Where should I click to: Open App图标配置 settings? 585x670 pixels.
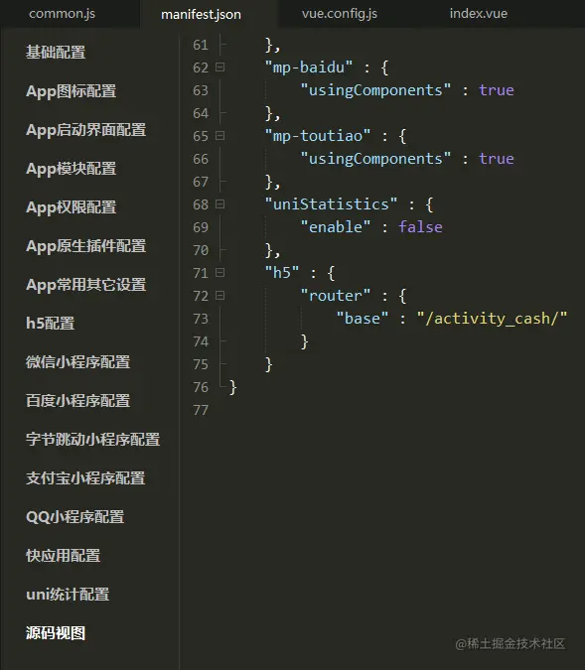pos(71,91)
